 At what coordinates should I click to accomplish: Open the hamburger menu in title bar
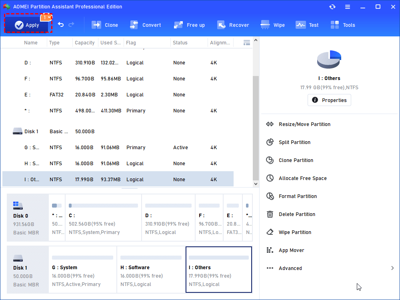pos(348,7)
